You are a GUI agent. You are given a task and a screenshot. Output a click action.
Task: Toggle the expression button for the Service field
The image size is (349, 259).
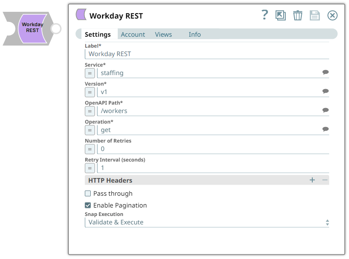pyautogui.click(x=90, y=73)
